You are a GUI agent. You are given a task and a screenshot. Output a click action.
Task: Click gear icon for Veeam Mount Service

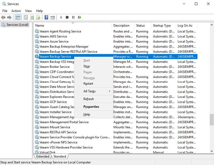pyautogui.click(x=37, y=127)
